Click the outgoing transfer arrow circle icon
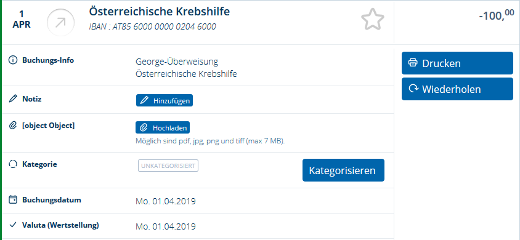Screen dimensions: 520x240 61,22
